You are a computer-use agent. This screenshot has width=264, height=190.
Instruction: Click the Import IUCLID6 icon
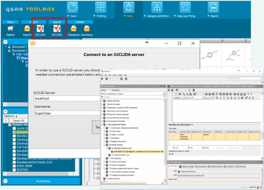coord(41,29)
